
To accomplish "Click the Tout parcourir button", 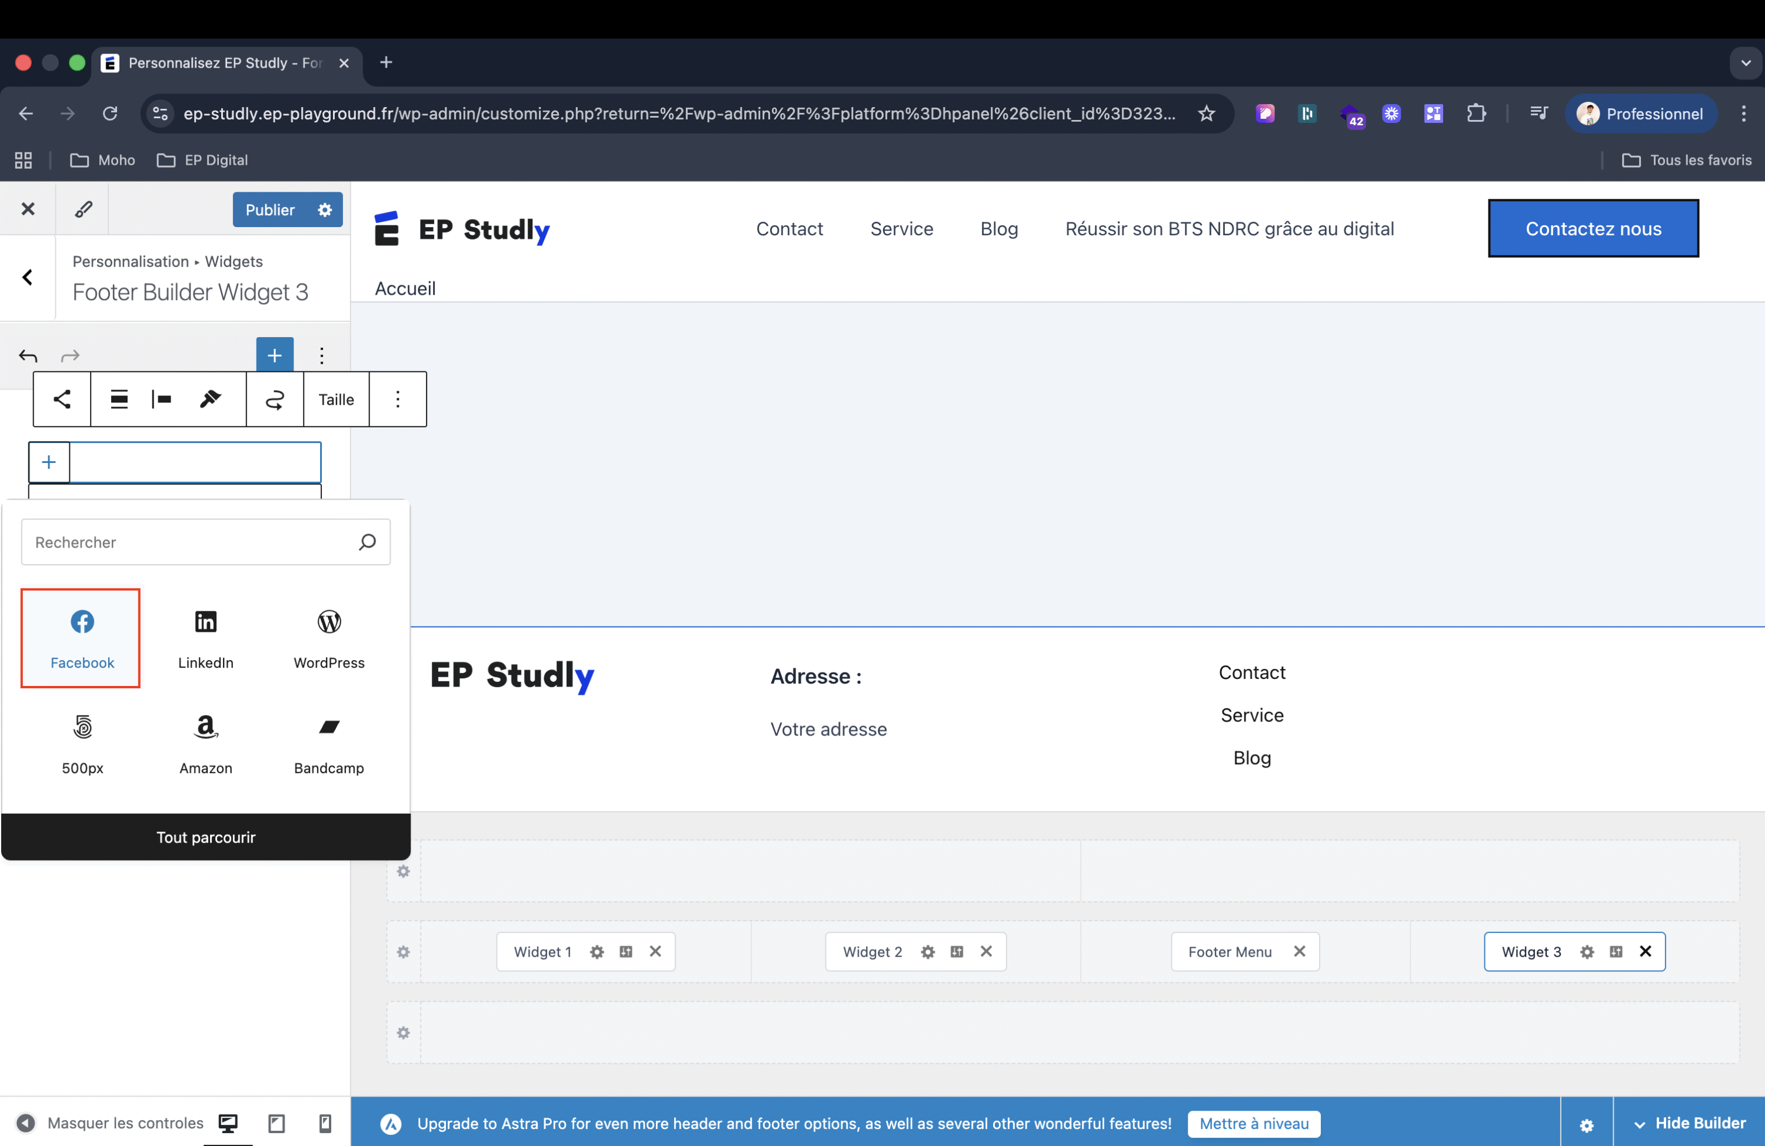I will (205, 837).
